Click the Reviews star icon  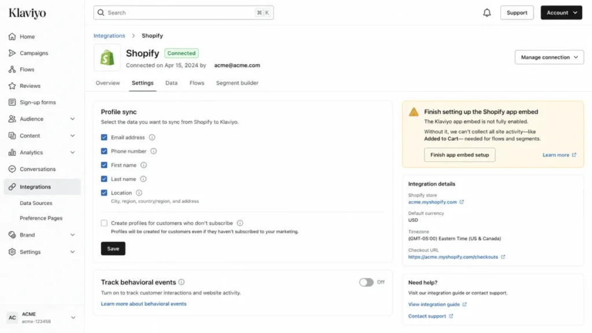(x=12, y=86)
